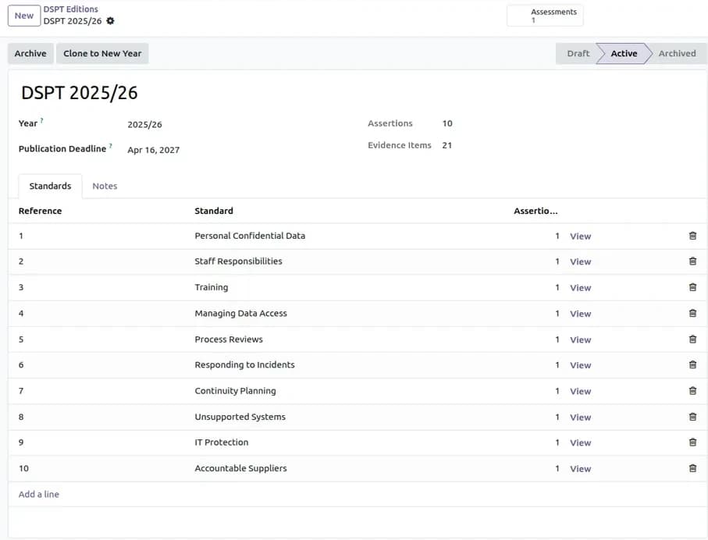Click the Archive button
The height and width of the screenshot is (540, 708).
(30, 53)
